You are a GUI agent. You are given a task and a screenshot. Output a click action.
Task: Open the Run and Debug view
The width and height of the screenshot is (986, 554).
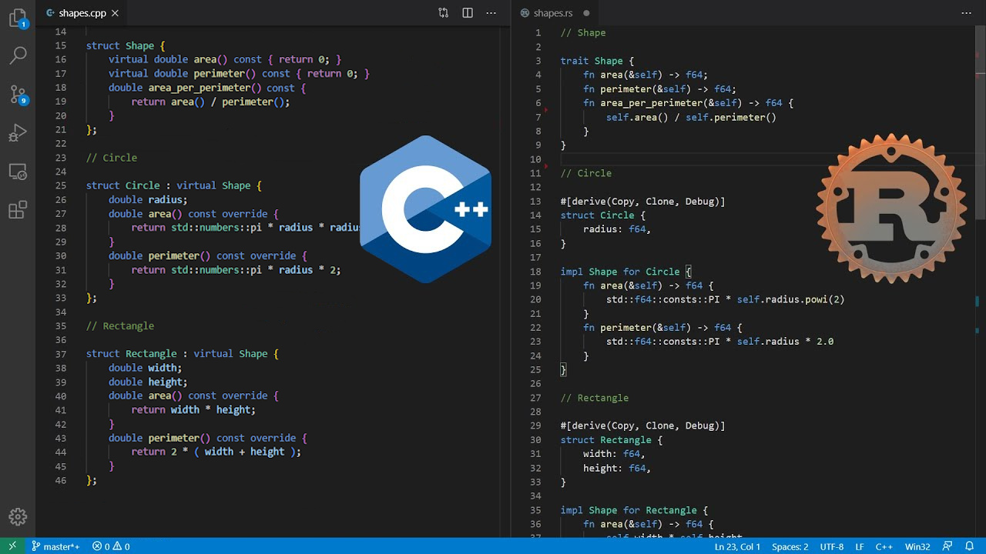click(18, 132)
